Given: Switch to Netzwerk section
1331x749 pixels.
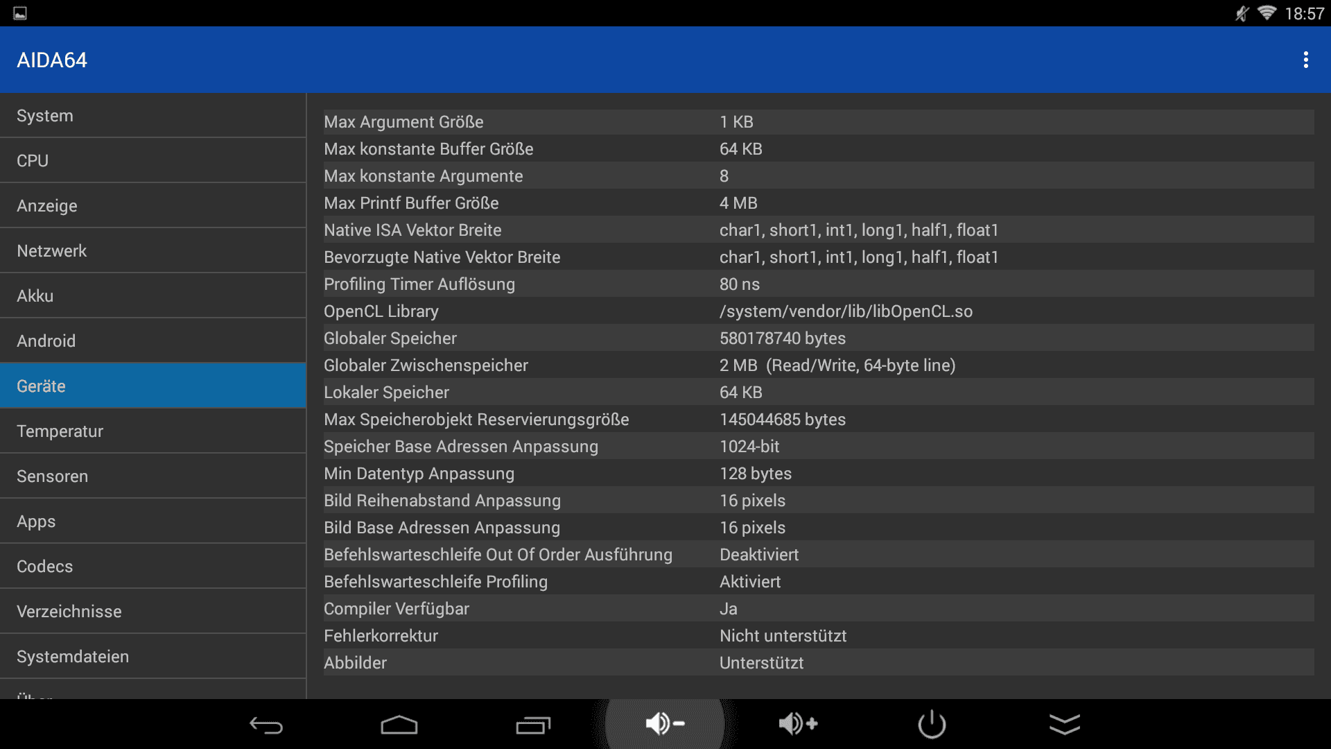Looking at the screenshot, I should click(153, 251).
